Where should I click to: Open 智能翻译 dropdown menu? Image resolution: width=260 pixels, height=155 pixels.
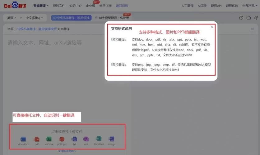(x=41, y=6)
